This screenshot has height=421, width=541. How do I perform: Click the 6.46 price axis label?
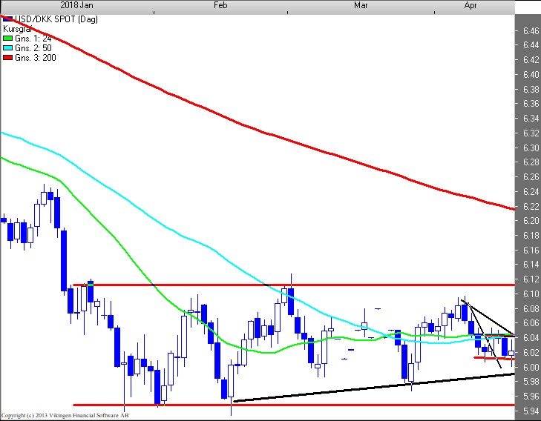coord(531,30)
